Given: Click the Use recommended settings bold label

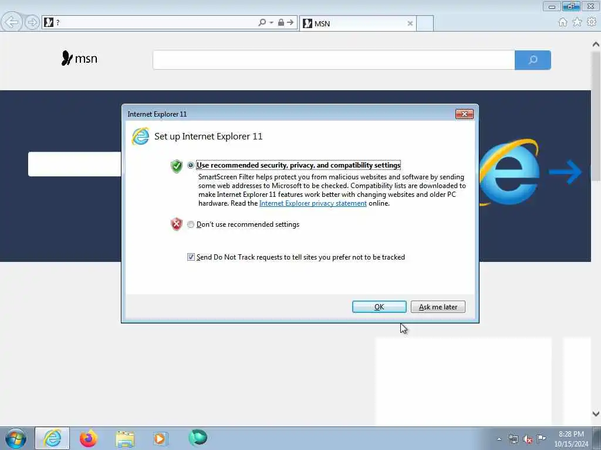Looking at the screenshot, I should (x=298, y=165).
